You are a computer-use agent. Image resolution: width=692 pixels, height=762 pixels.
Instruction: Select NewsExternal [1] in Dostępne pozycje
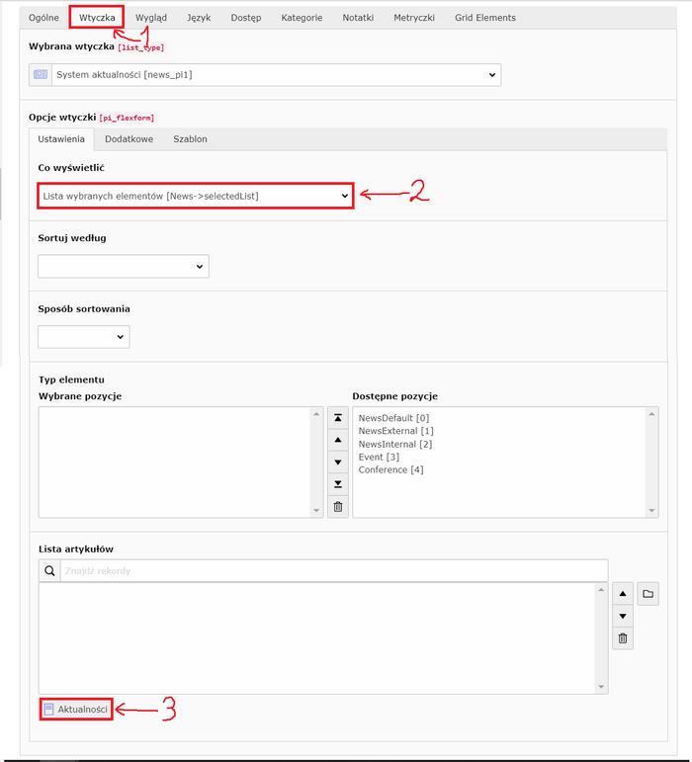tap(395, 431)
